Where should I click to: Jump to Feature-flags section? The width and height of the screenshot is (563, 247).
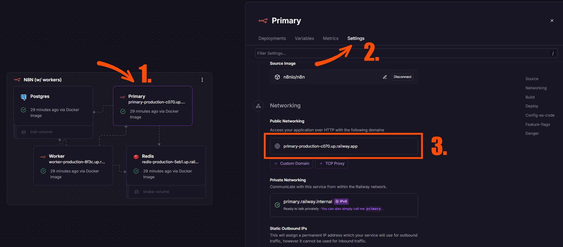tap(538, 125)
